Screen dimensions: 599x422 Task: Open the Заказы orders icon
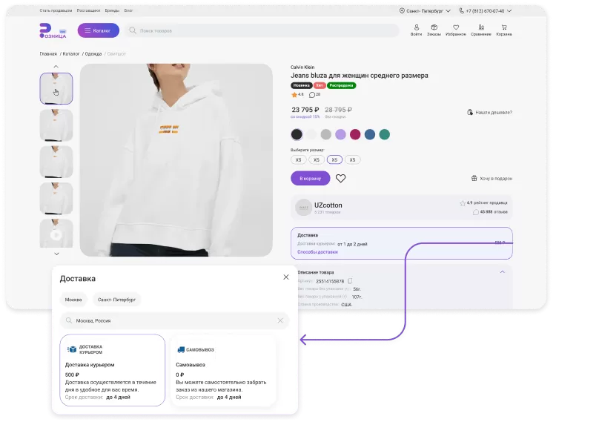click(434, 30)
